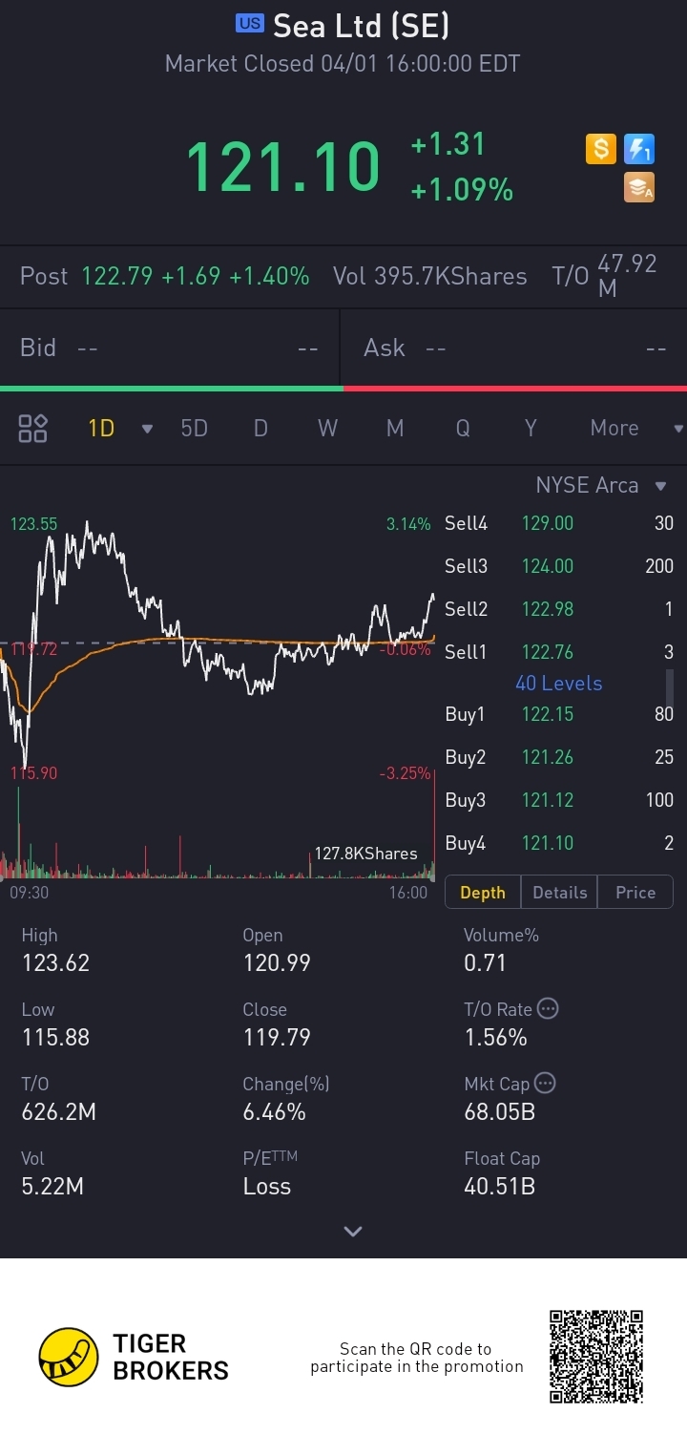Open the More timeframes dropdown

[637, 428]
